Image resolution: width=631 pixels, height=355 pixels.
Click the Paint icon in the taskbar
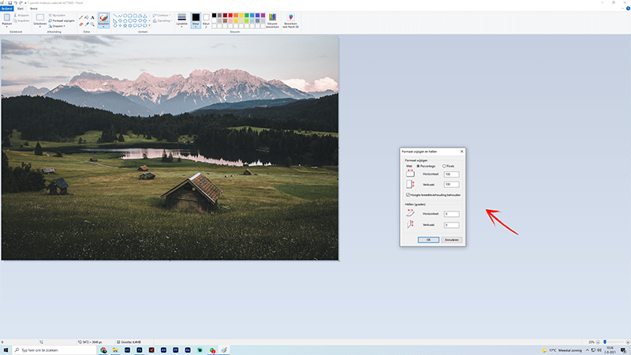pos(224,350)
